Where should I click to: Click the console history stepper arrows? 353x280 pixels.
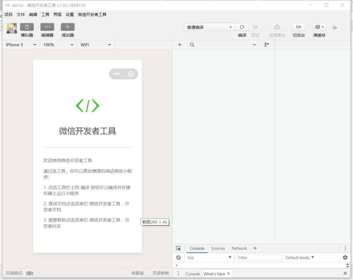(347, 265)
